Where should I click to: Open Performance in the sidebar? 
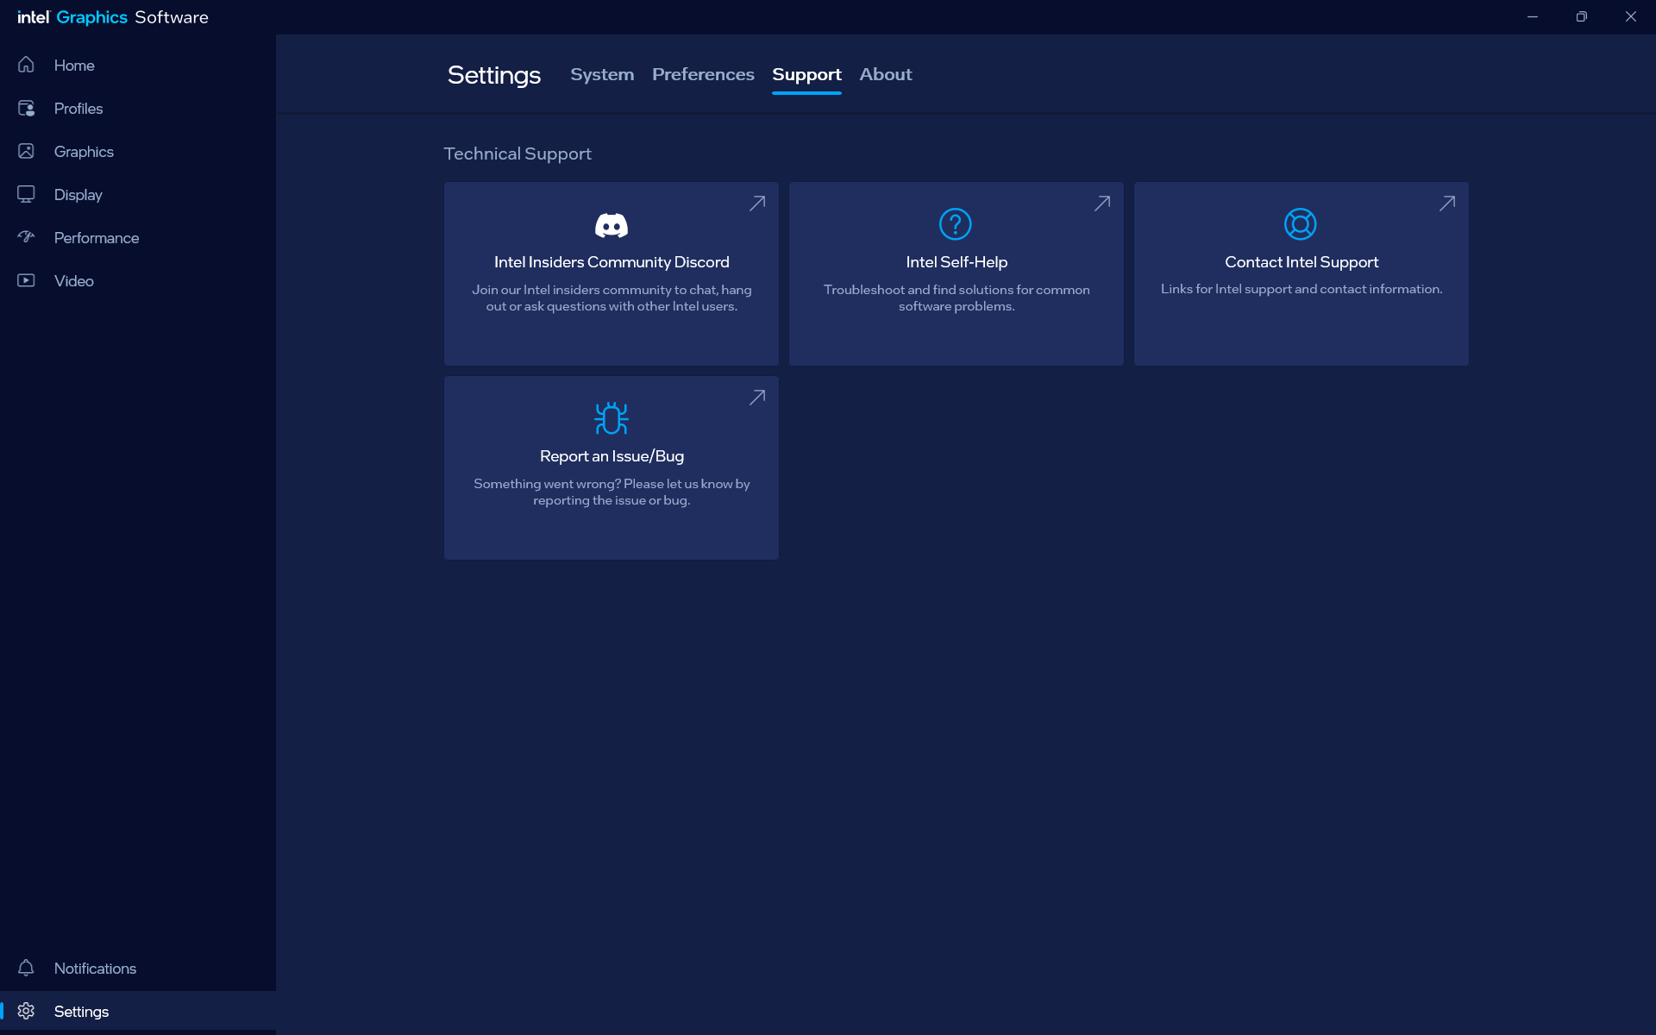pos(138,237)
